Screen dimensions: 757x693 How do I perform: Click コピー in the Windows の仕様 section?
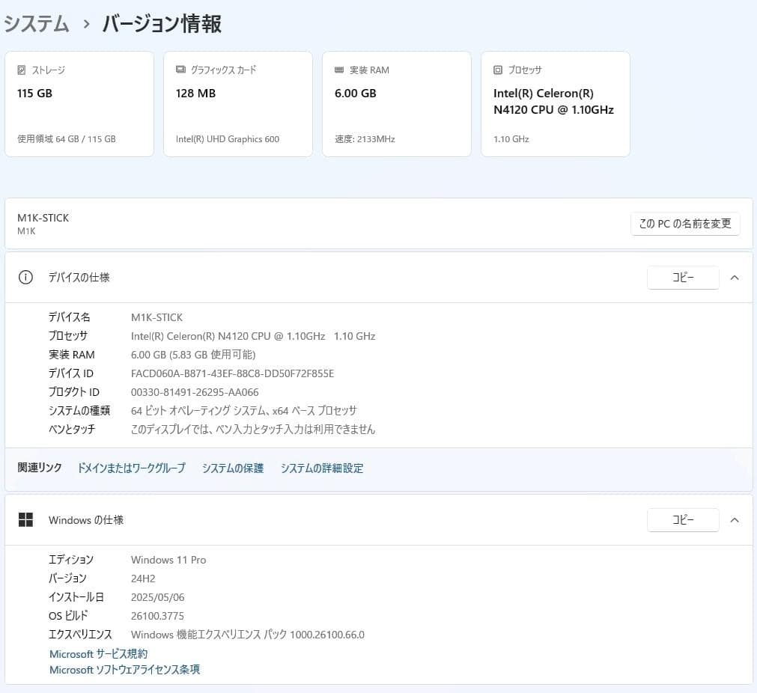682,519
